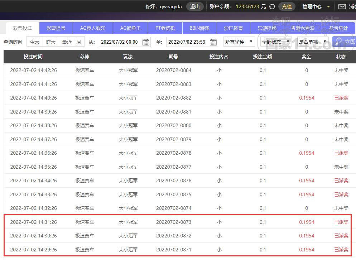356x260 pixels.
Task: Click the 充值 recharge button
Action: (287, 6)
